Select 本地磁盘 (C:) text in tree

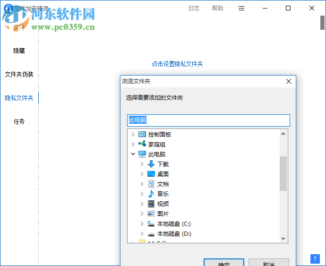[x=174, y=224]
